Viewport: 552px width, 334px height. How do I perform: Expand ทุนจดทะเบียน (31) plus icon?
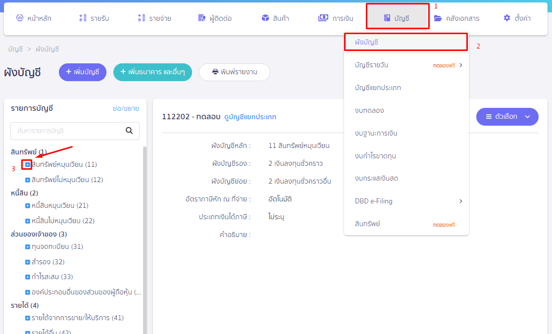(28, 247)
